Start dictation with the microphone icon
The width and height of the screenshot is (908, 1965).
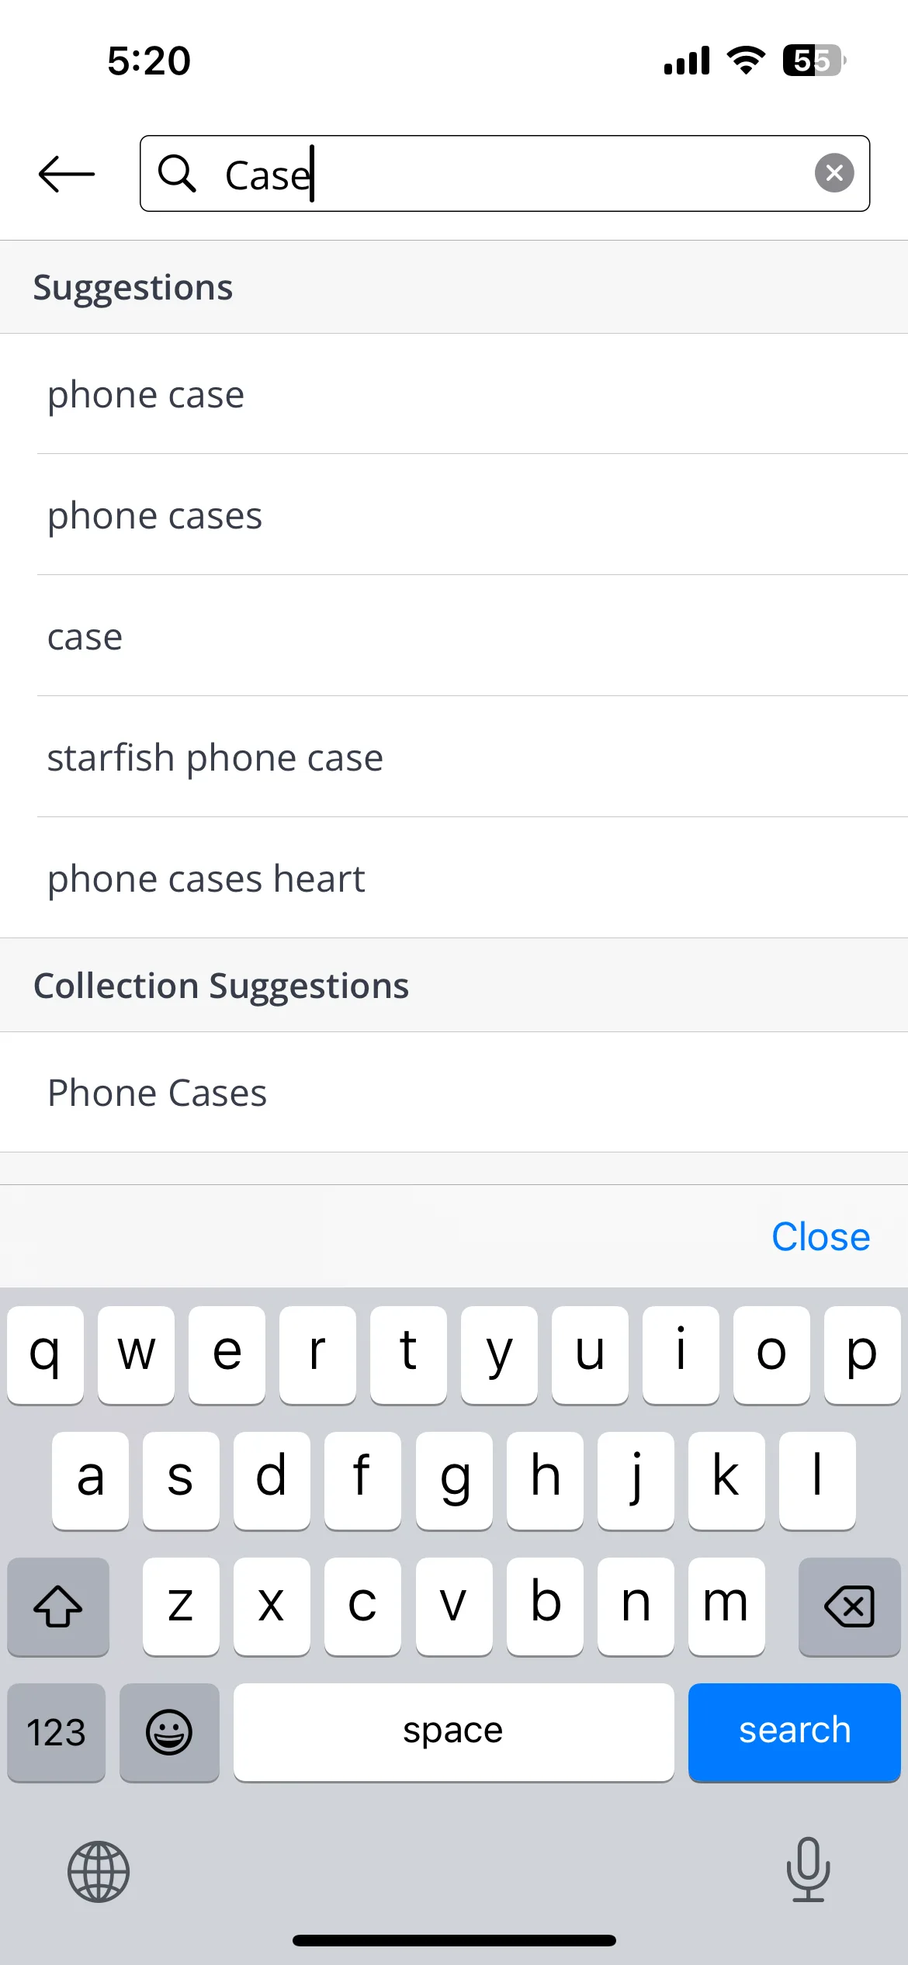(808, 1870)
